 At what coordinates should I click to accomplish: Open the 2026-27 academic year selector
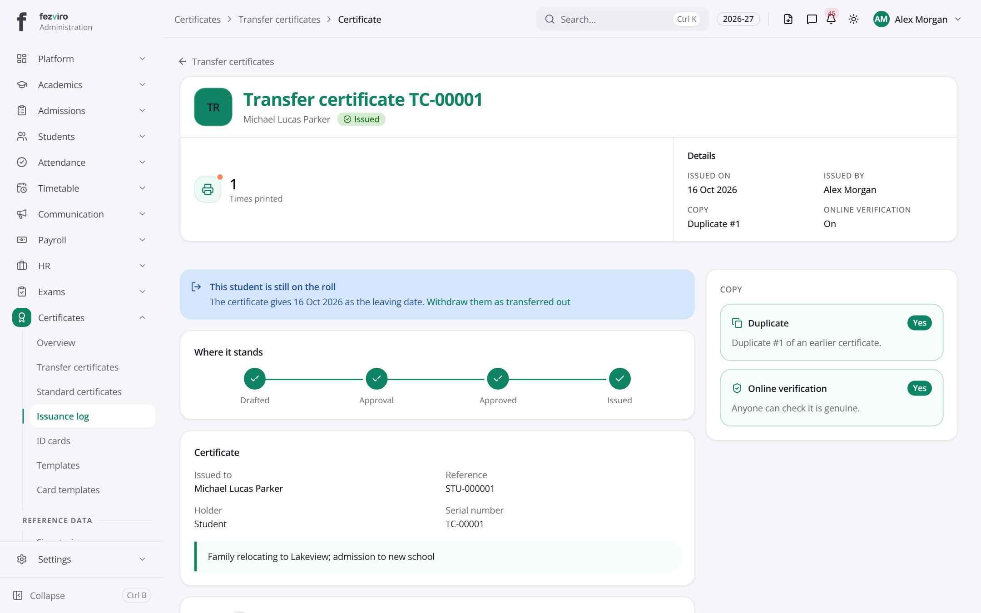738,19
